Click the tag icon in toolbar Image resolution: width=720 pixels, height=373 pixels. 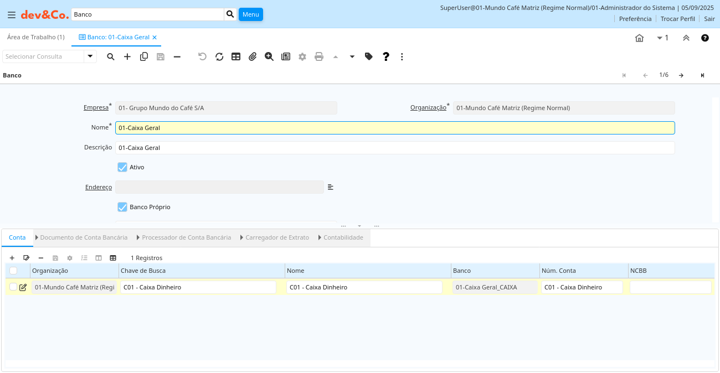point(369,56)
